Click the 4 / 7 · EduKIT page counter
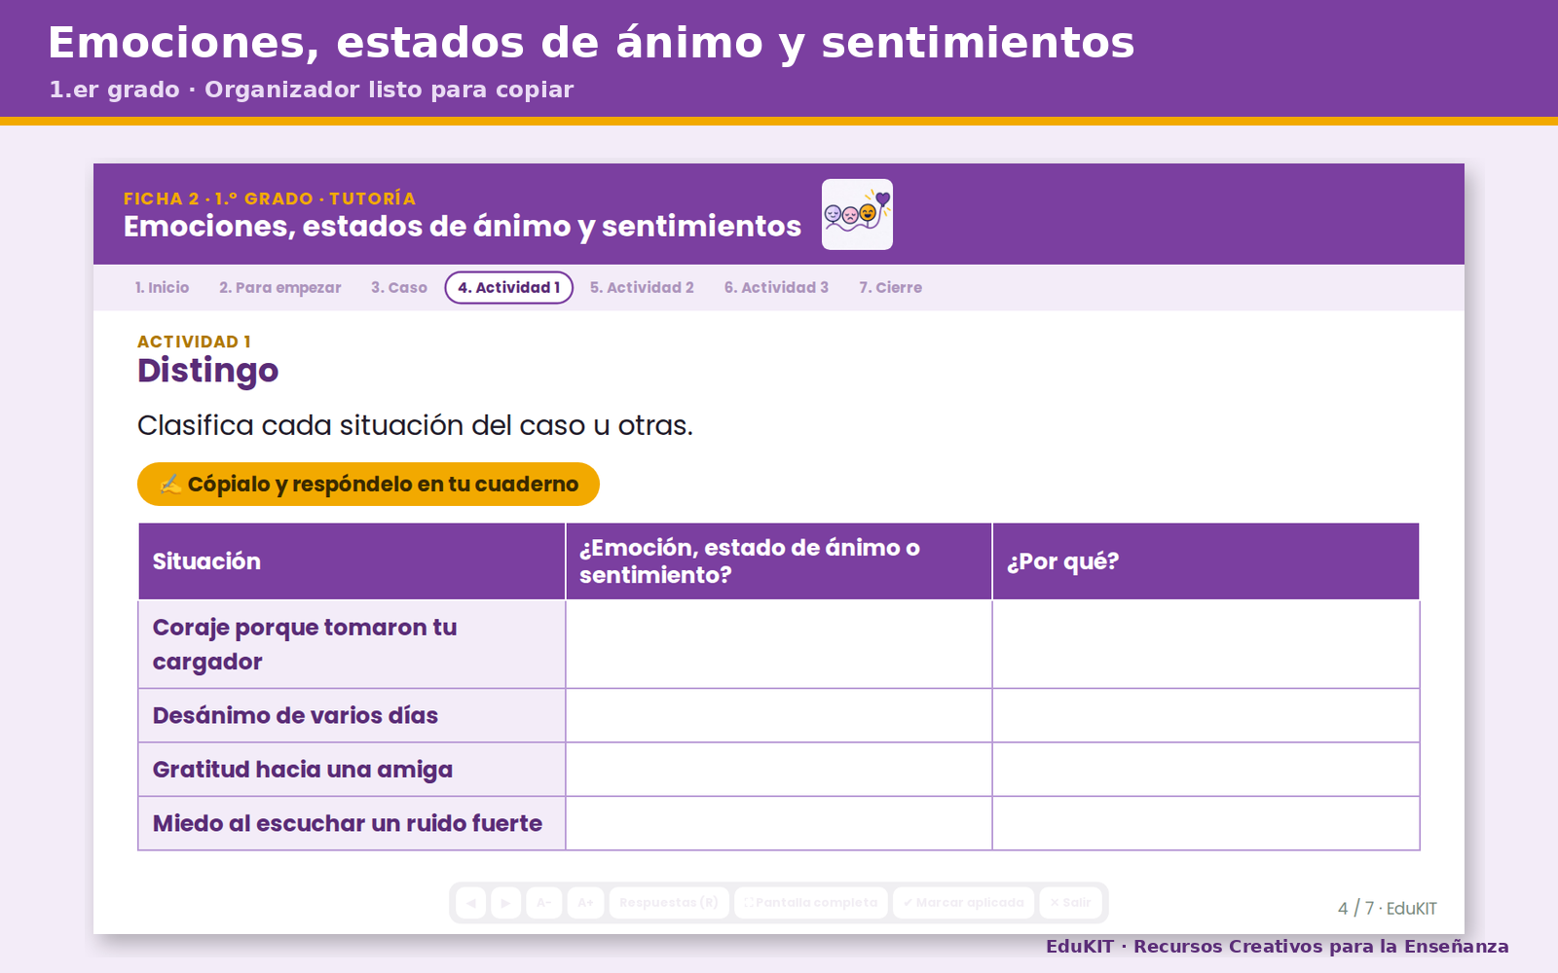Image resolution: width=1558 pixels, height=973 pixels. click(1387, 908)
